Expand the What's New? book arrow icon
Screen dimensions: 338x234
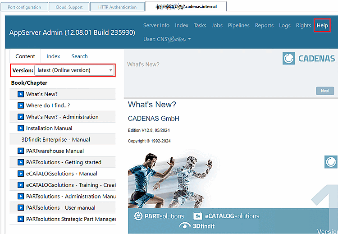[21, 94]
